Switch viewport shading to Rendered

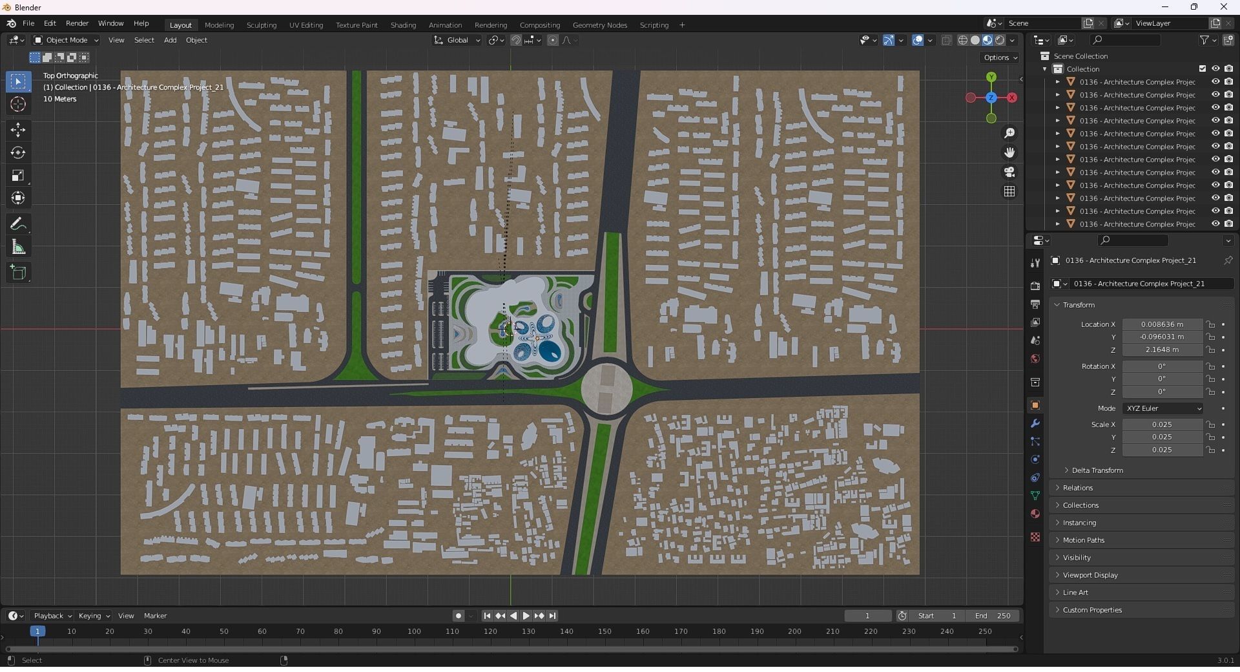click(x=1000, y=40)
